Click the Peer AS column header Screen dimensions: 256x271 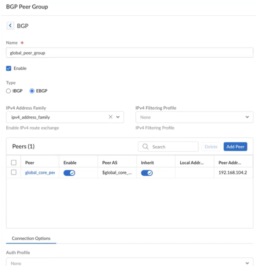tap(111, 163)
